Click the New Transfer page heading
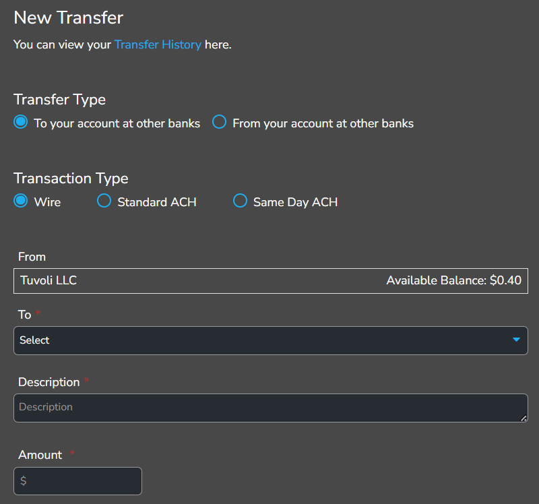 pos(68,18)
